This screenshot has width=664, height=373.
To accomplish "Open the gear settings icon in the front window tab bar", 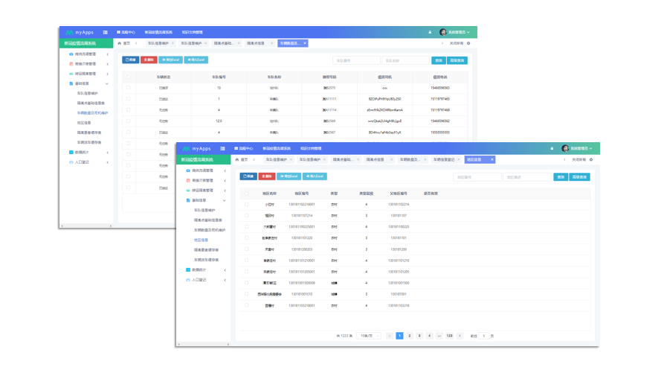I will (591, 159).
